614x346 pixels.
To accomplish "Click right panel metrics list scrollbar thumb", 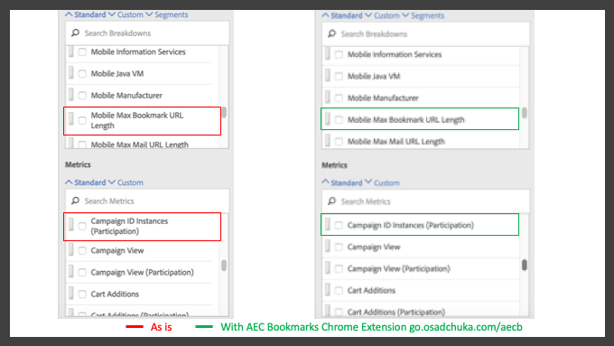I will click(x=525, y=265).
